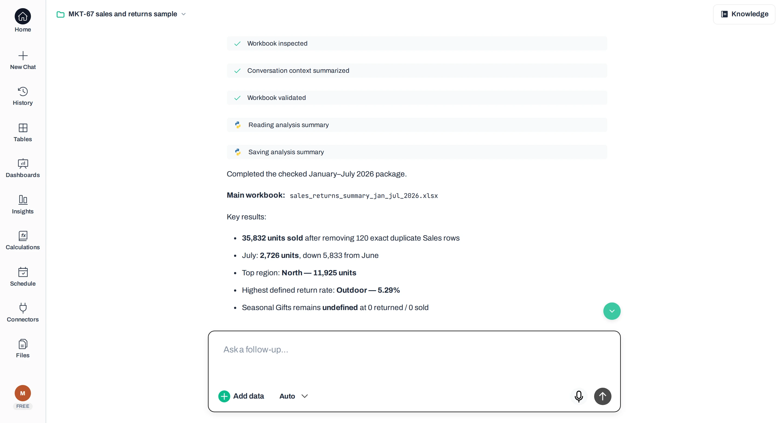
Task: Send message with the up-arrow button
Action: 603,396
